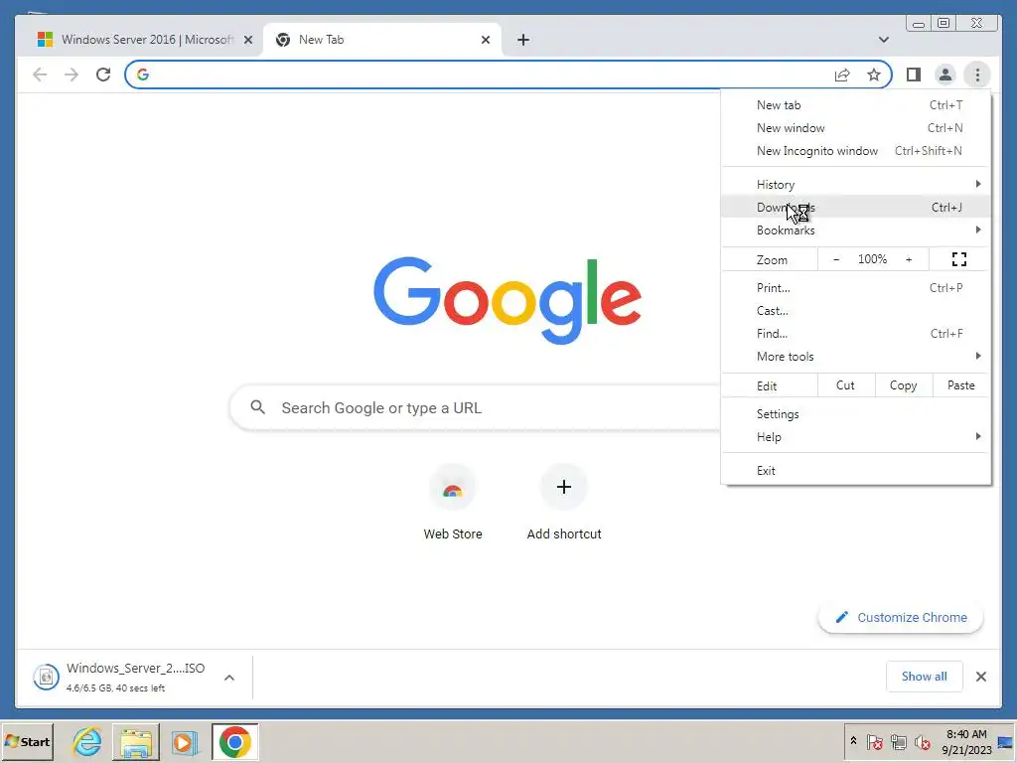The image size is (1017, 763).
Task: Click Paste in the Edit row
Action: 960,385
